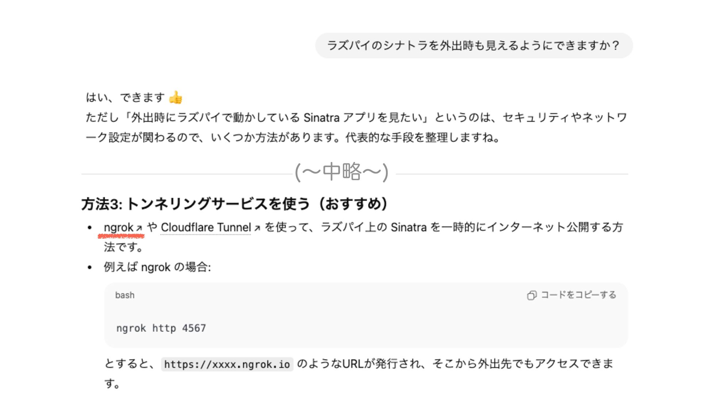Click the bash language label
Screen dimensions: 701x394
(125, 295)
